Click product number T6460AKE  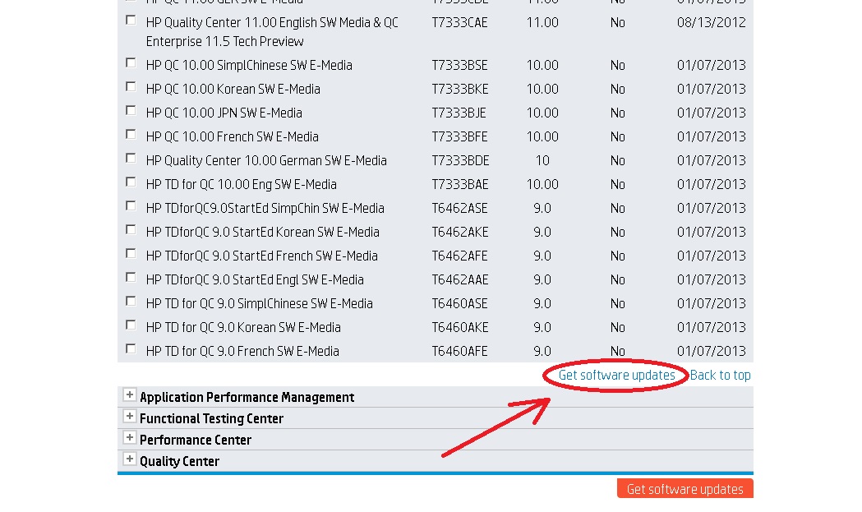460,327
